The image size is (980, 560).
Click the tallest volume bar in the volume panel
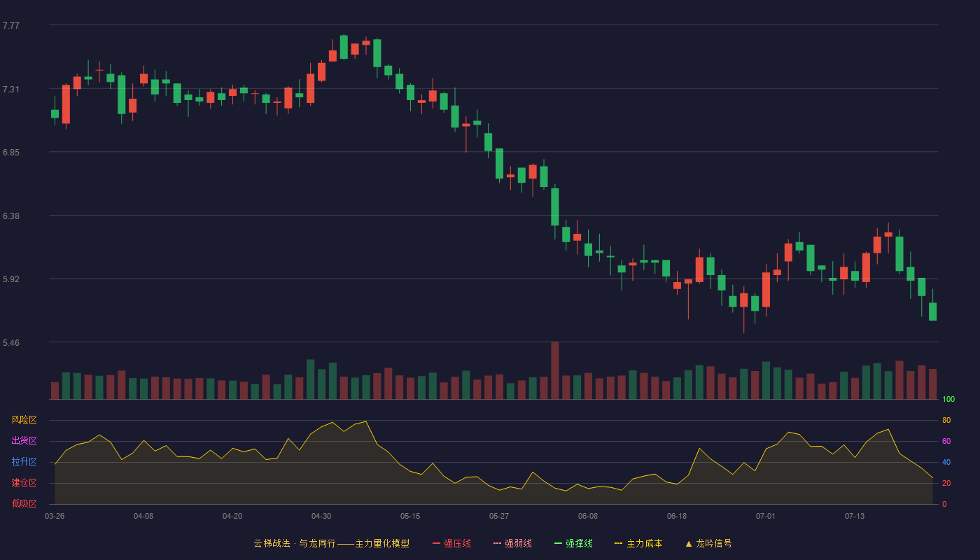[x=555, y=370]
